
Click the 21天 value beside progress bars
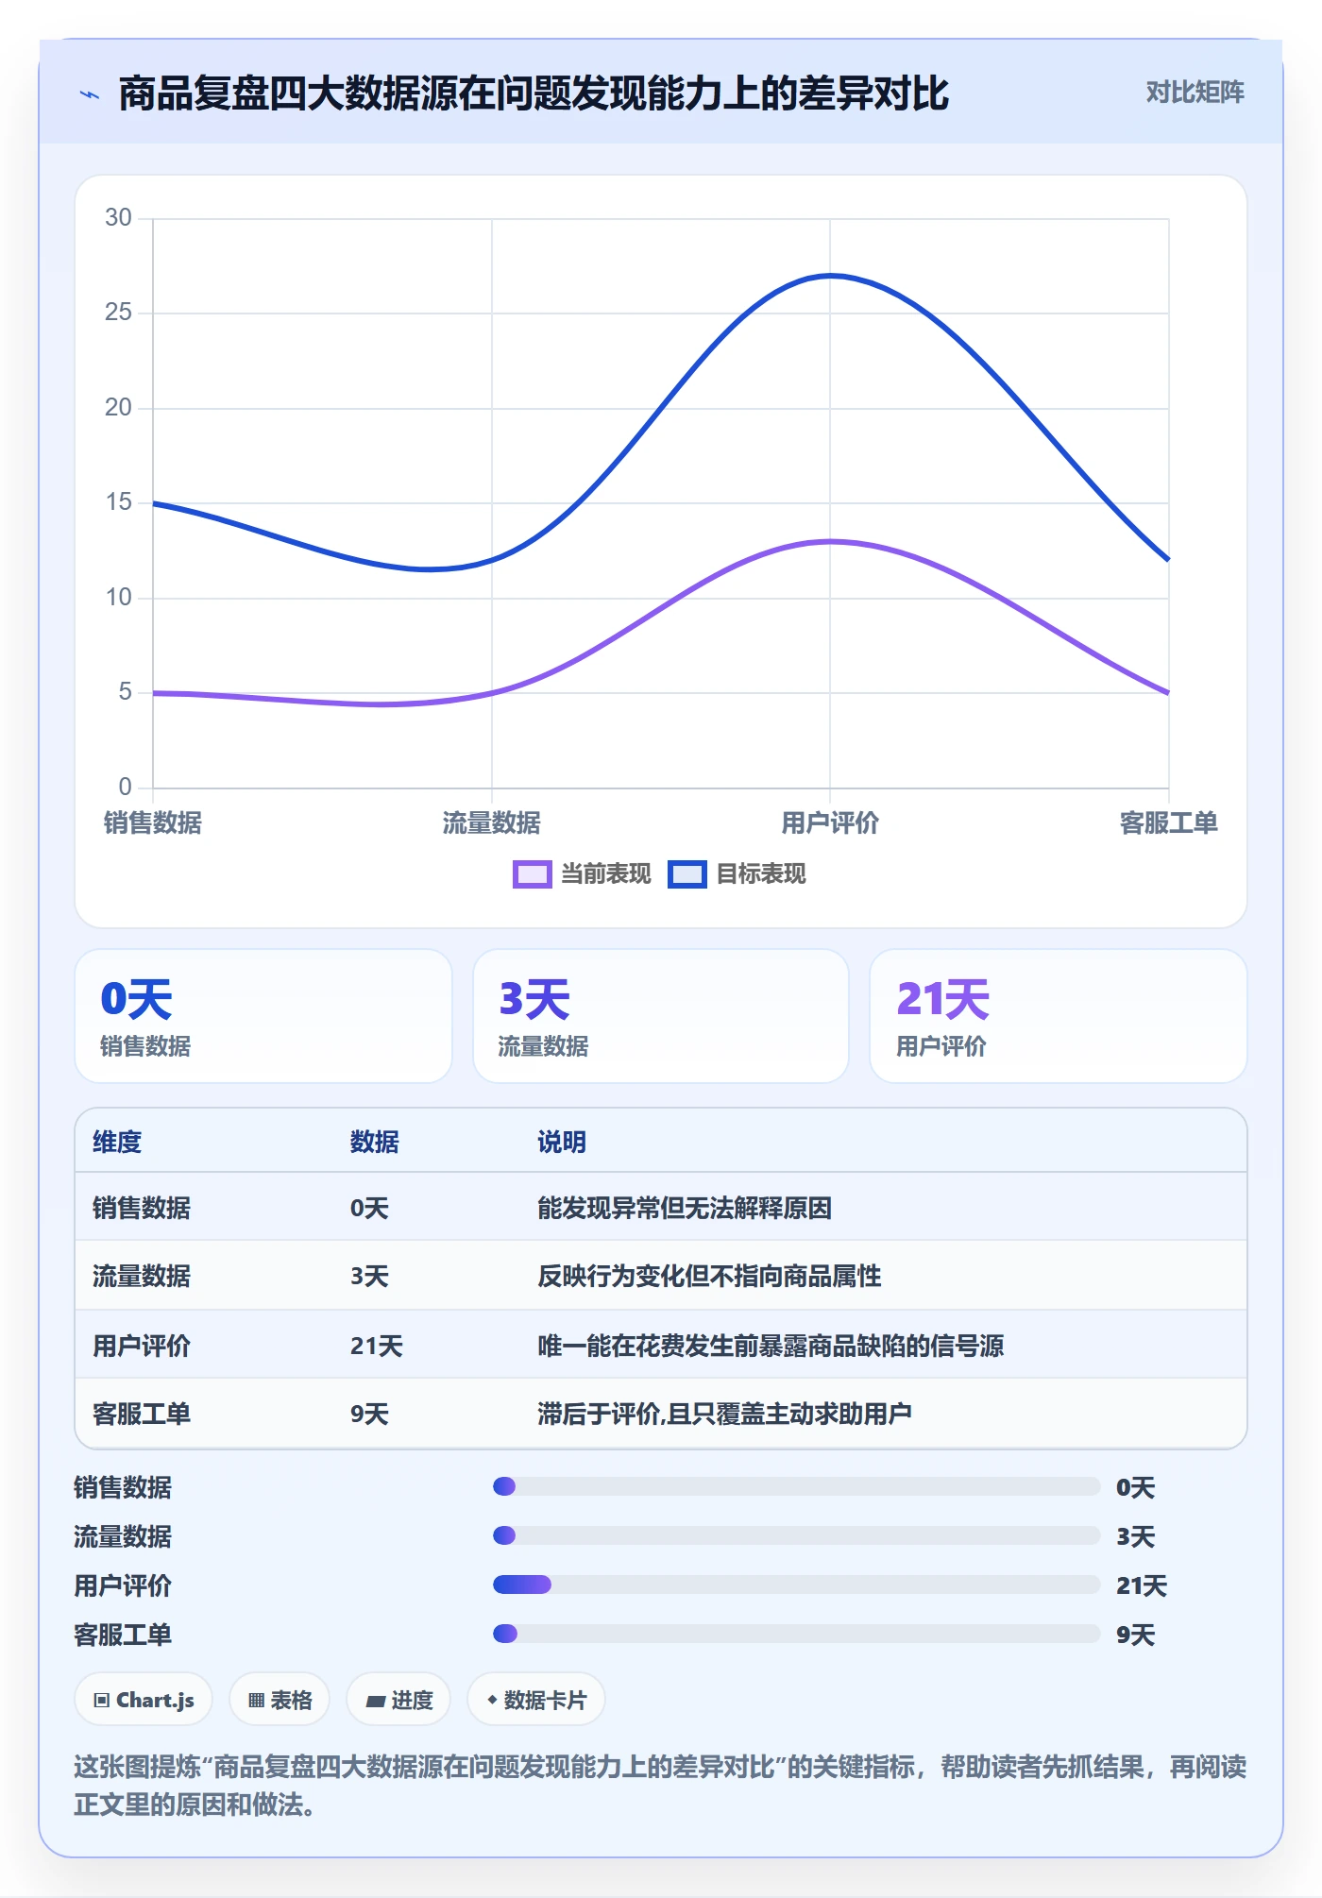[x=1142, y=1585]
